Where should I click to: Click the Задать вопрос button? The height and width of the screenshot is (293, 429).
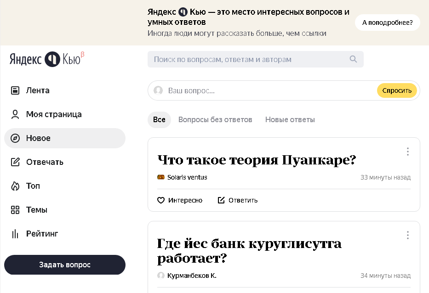(x=64, y=265)
